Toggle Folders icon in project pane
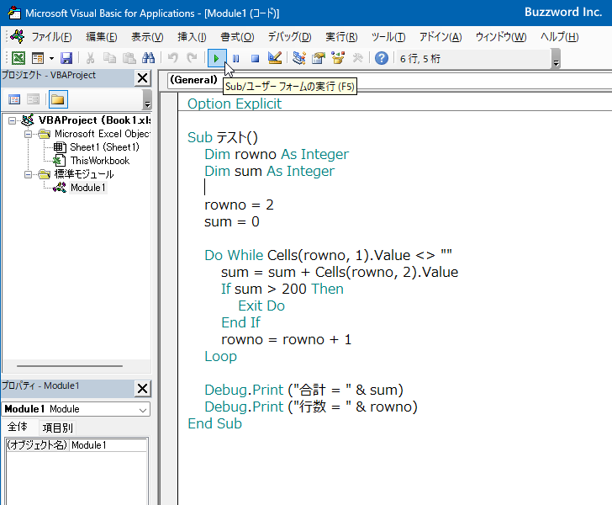 (x=58, y=99)
